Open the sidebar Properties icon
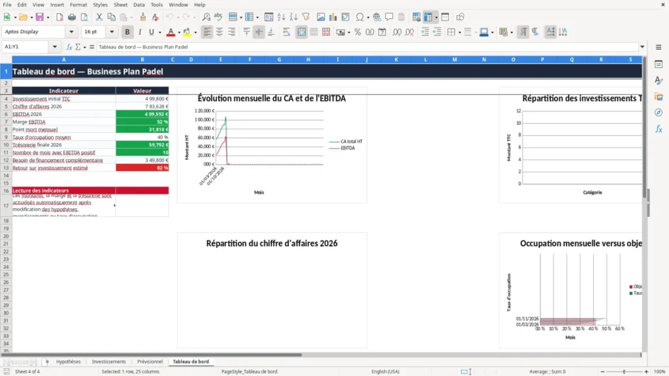This screenshot has width=669, height=376. pos(659,64)
